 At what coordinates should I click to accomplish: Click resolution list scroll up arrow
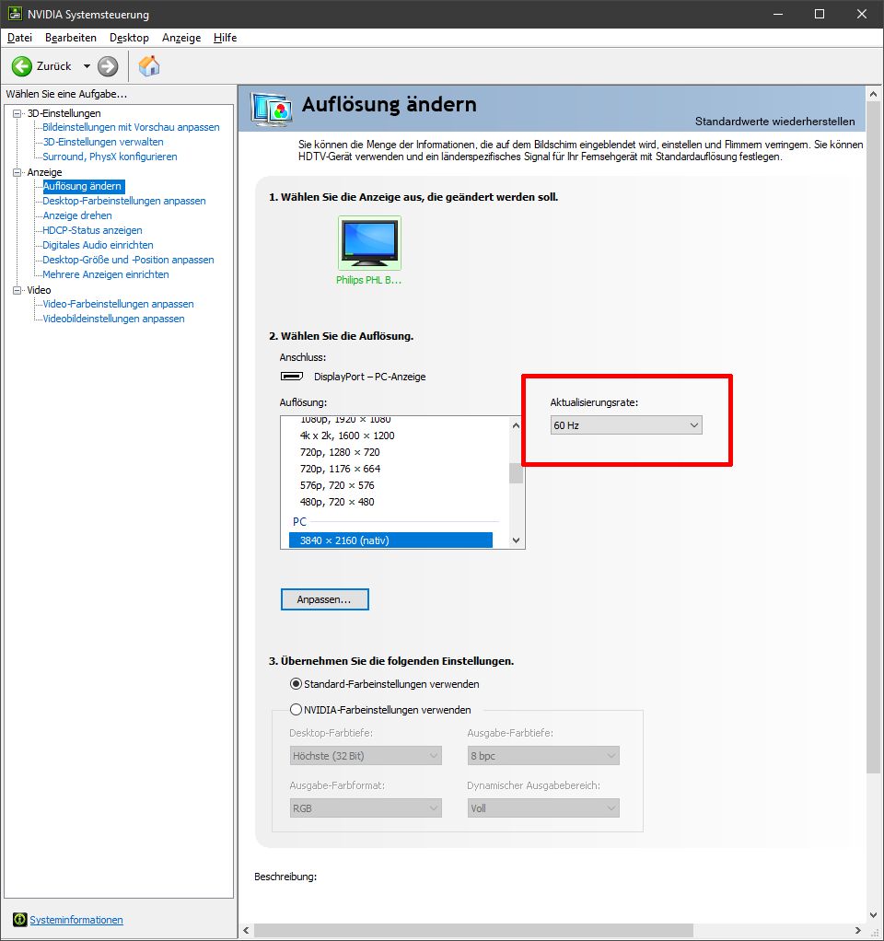(516, 425)
